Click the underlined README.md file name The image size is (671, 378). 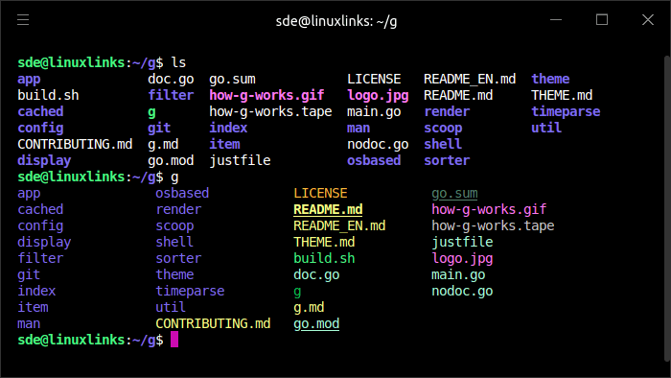point(328,209)
